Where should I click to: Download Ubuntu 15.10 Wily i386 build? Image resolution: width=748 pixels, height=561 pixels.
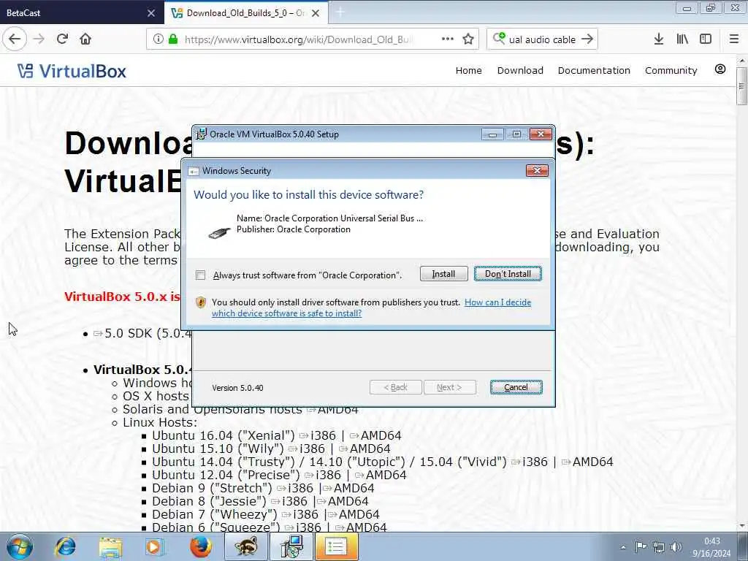point(307,449)
